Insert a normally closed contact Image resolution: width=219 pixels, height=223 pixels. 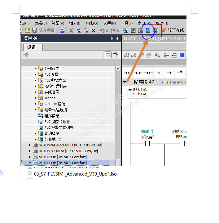[x=138, y=73]
